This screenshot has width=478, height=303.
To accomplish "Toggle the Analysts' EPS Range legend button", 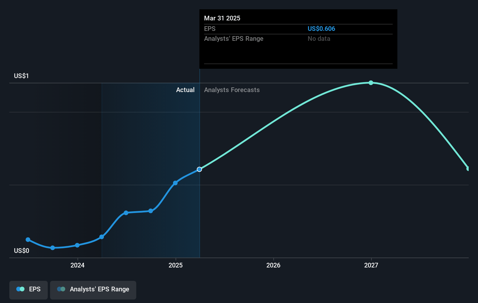I will (x=93, y=290).
